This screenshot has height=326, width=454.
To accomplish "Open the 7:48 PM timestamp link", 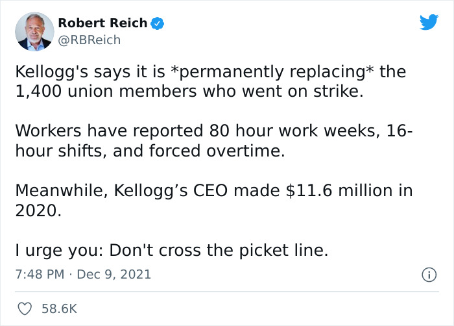I will coord(40,274).
